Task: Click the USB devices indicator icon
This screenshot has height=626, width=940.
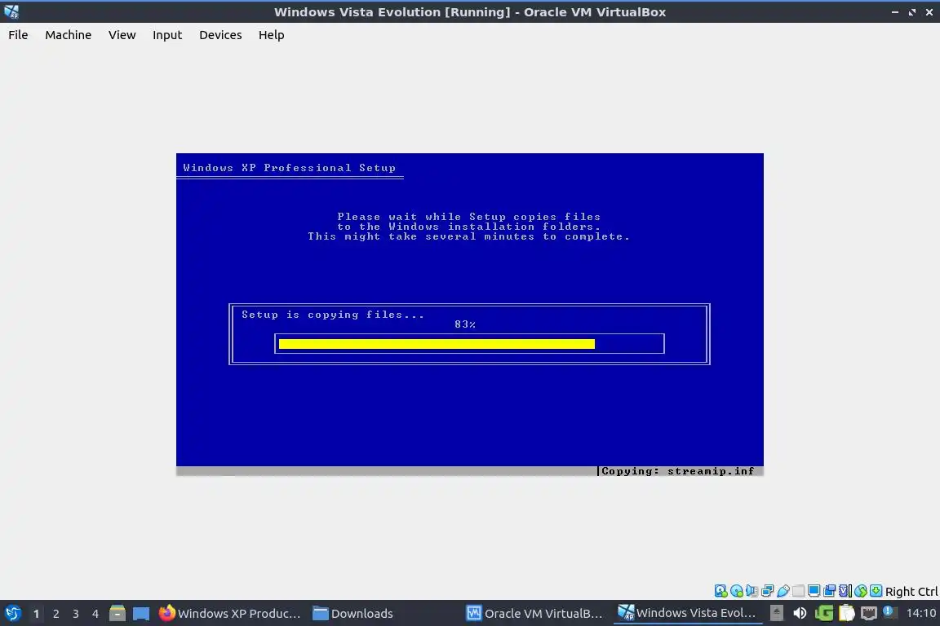Action: (783, 591)
